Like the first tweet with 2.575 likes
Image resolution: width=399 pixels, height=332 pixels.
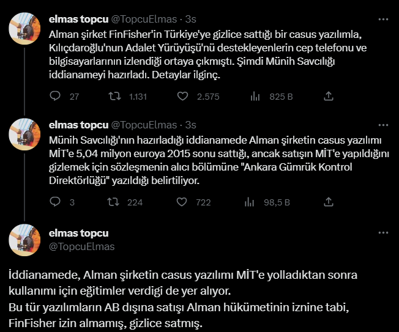(x=182, y=96)
